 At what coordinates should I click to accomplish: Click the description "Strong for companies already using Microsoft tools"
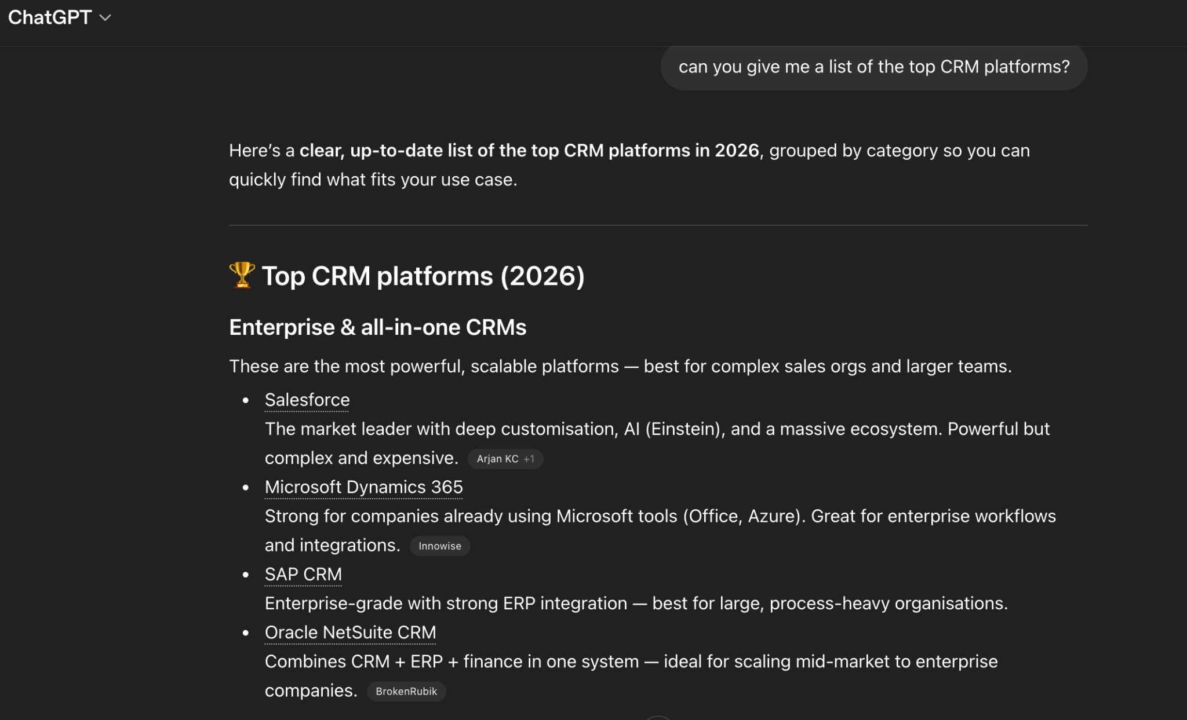[x=660, y=531]
